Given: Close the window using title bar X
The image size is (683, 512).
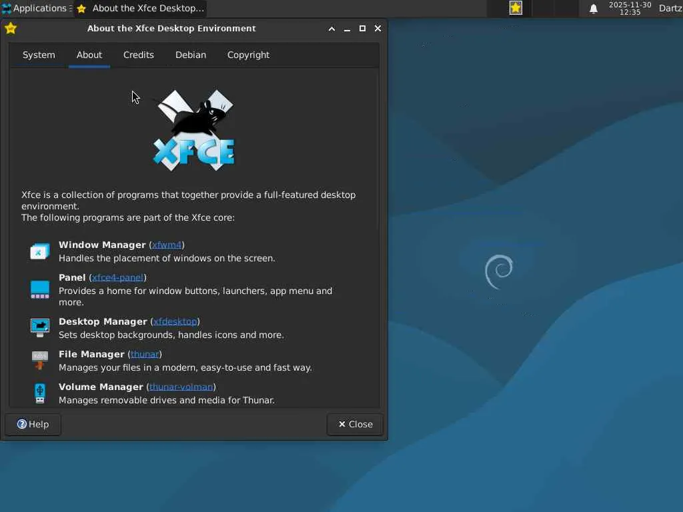Looking at the screenshot, I should tap(378, 28).
